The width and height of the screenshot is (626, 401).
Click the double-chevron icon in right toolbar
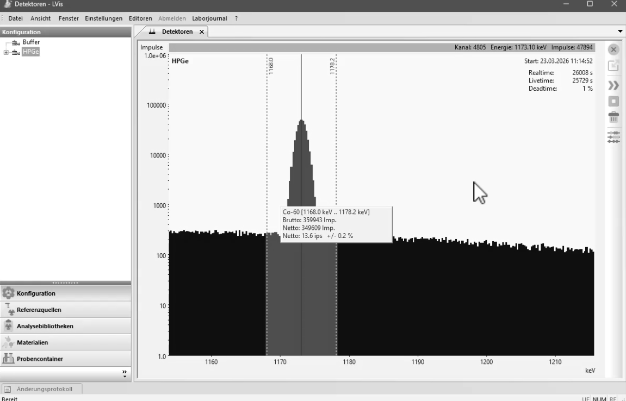pos(613,85)
